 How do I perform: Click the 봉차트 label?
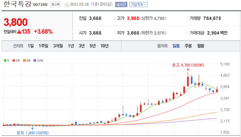coord(162,46)
